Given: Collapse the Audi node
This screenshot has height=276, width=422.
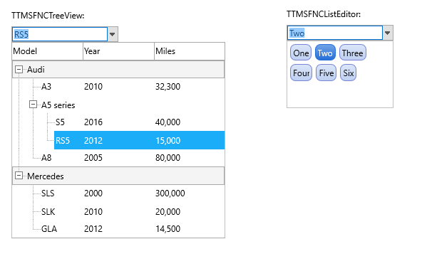Looking at the screenshot, I should point(19,70).
